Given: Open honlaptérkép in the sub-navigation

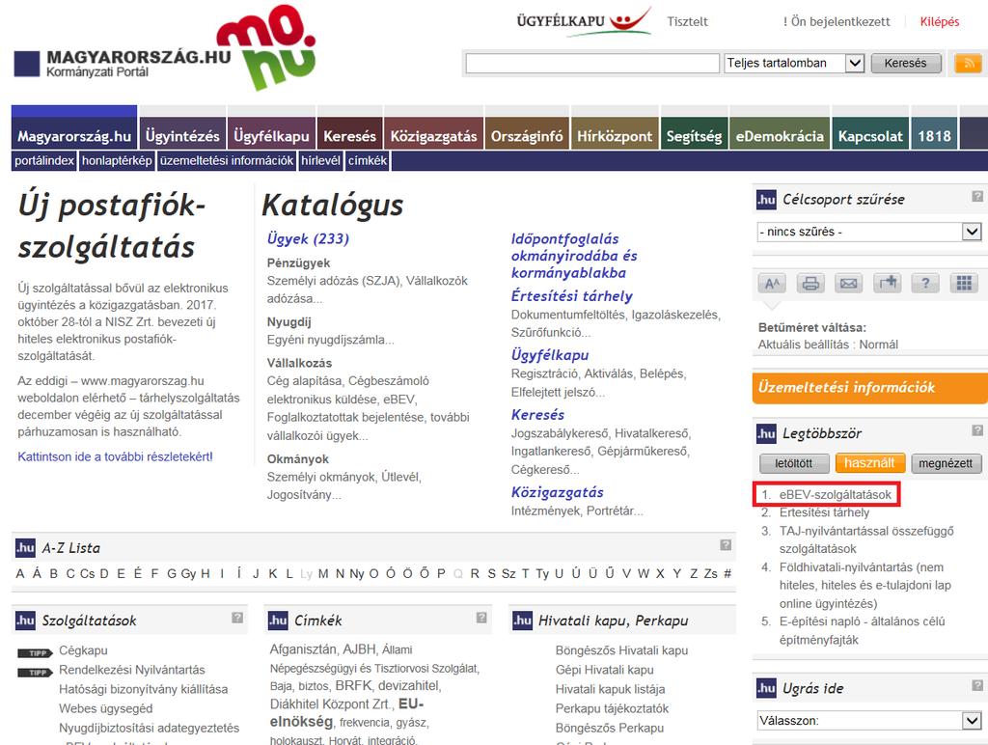Looking at the screenshot, I should coord(117,161).
